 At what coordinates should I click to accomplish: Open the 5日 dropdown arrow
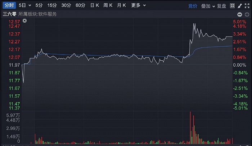(x=30, y=5)
